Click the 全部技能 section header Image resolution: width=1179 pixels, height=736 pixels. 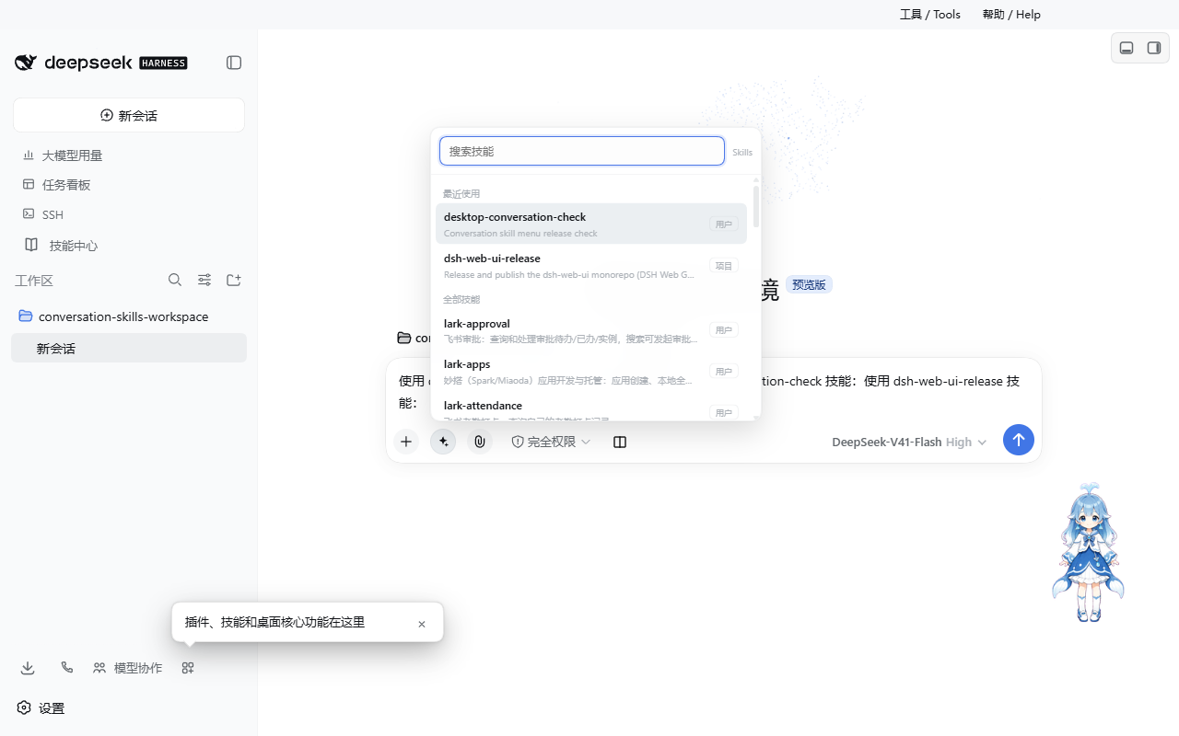tap(461, 299)
